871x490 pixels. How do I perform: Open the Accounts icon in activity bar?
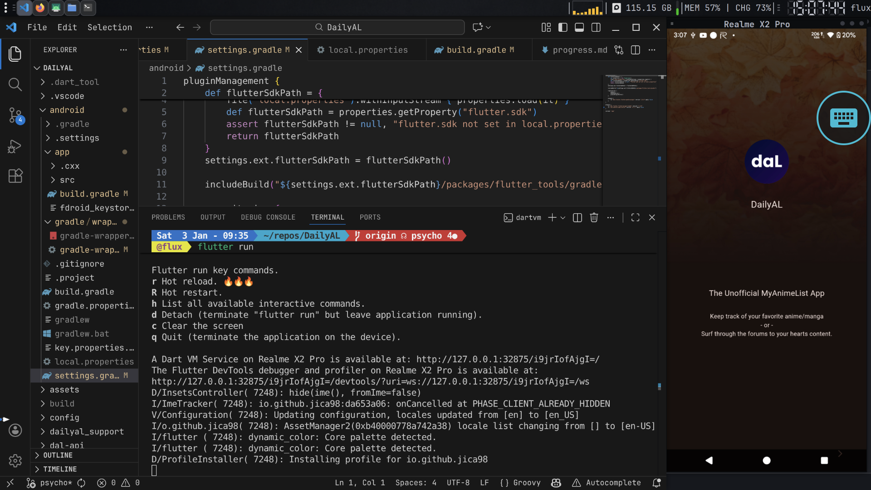pos(15,430)
